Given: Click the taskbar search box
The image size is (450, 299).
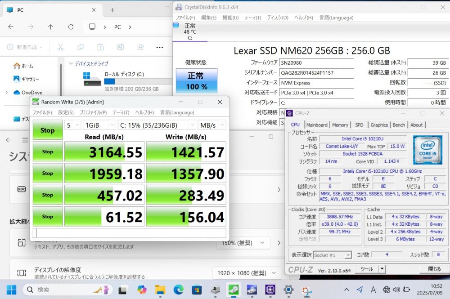Looking at the screenshot, I should [68, 290].
